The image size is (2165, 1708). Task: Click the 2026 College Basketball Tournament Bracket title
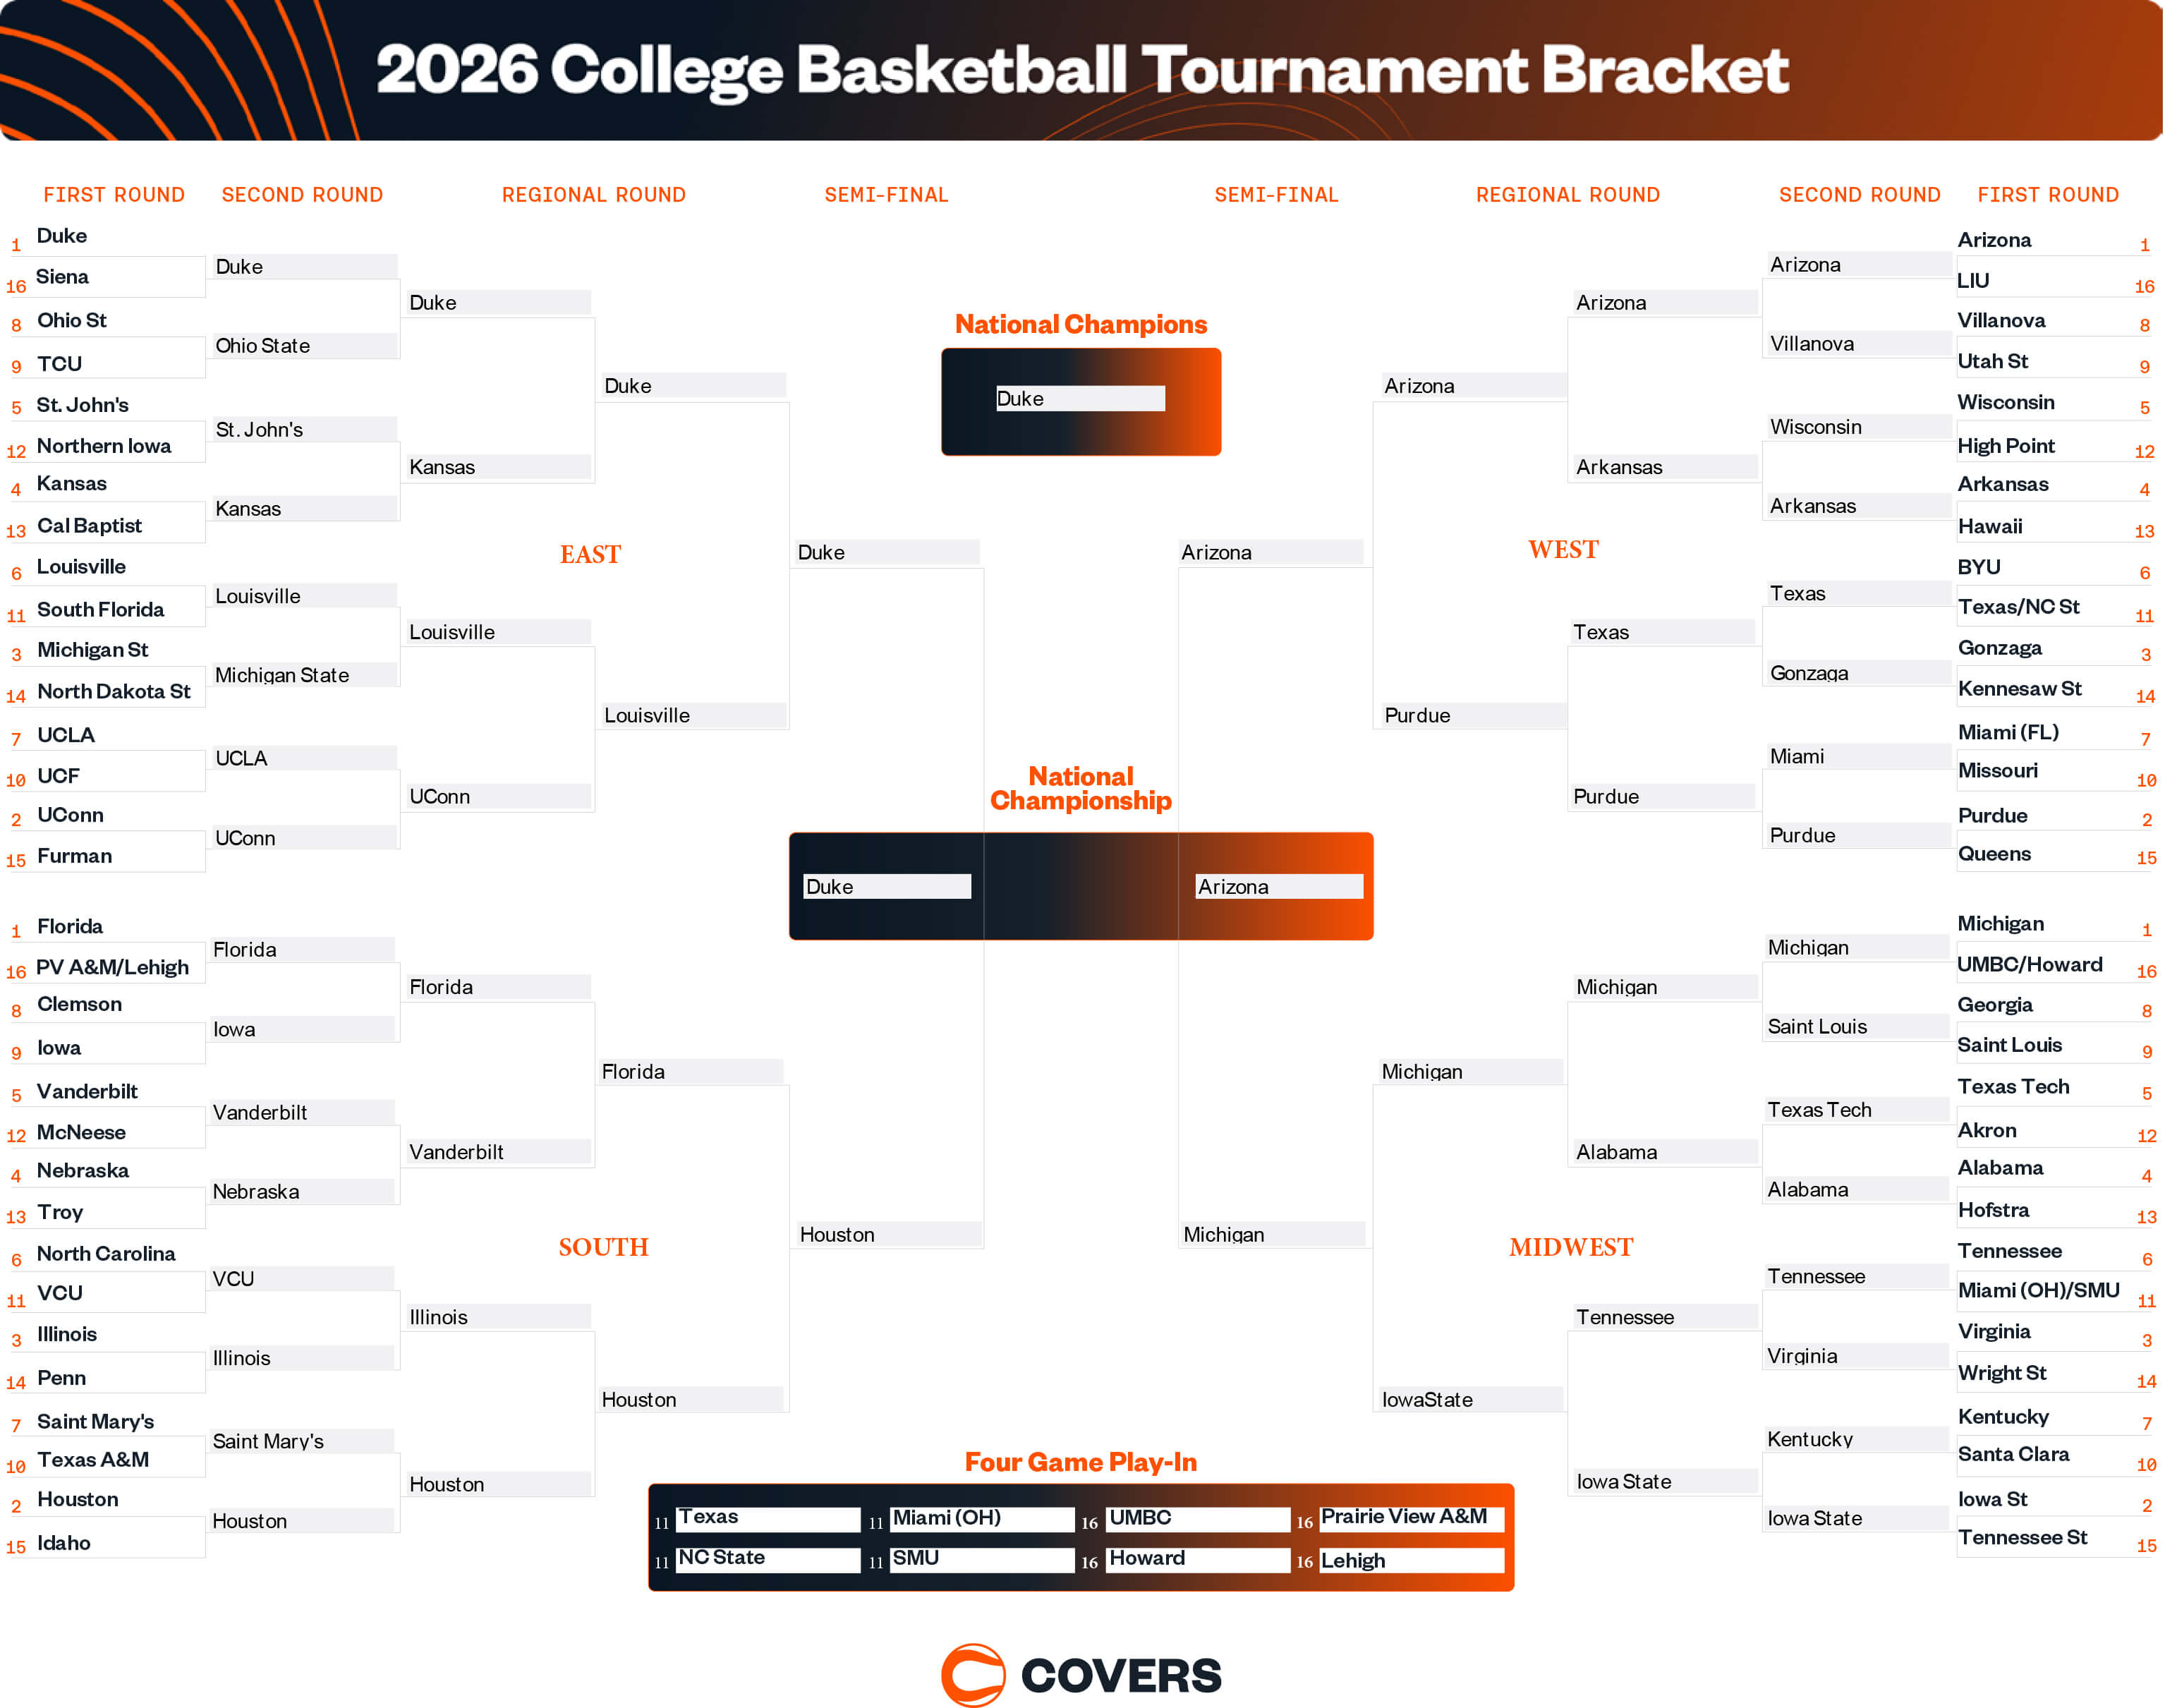coord(1082,70)
